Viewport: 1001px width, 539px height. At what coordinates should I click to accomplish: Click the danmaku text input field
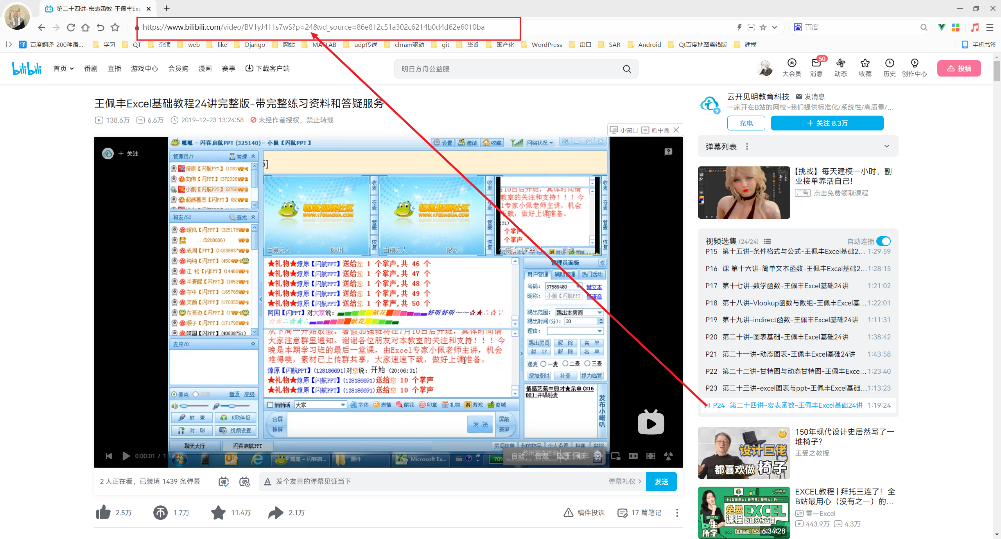click(430, 481)
